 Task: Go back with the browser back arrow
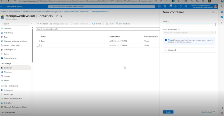point(2,1)
